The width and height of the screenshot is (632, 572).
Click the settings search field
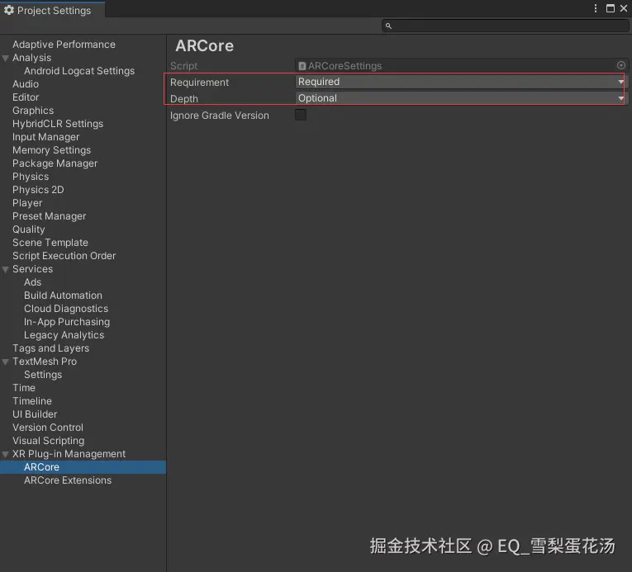tap(505, 26)
